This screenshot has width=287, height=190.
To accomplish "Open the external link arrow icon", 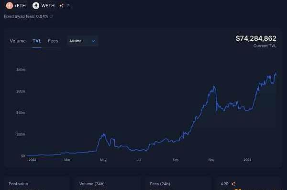I will pyautogui.click(x=68, y=6).
